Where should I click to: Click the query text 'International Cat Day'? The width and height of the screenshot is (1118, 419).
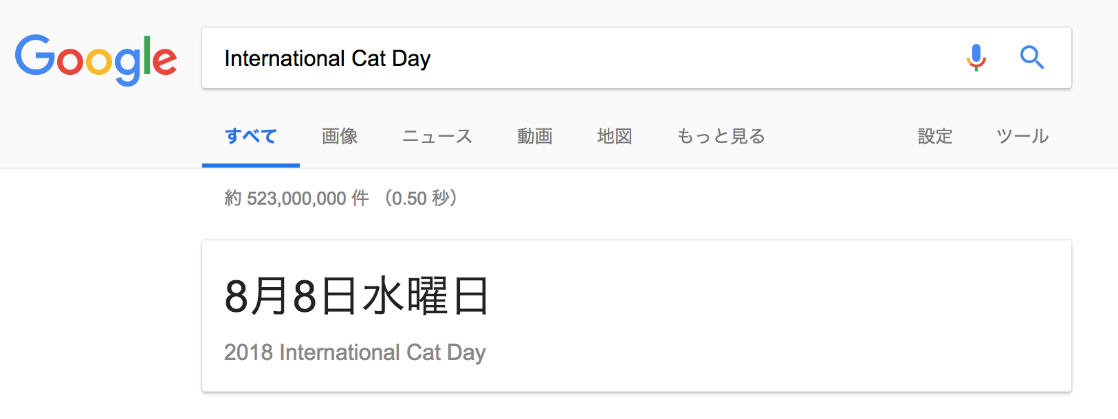327,58
